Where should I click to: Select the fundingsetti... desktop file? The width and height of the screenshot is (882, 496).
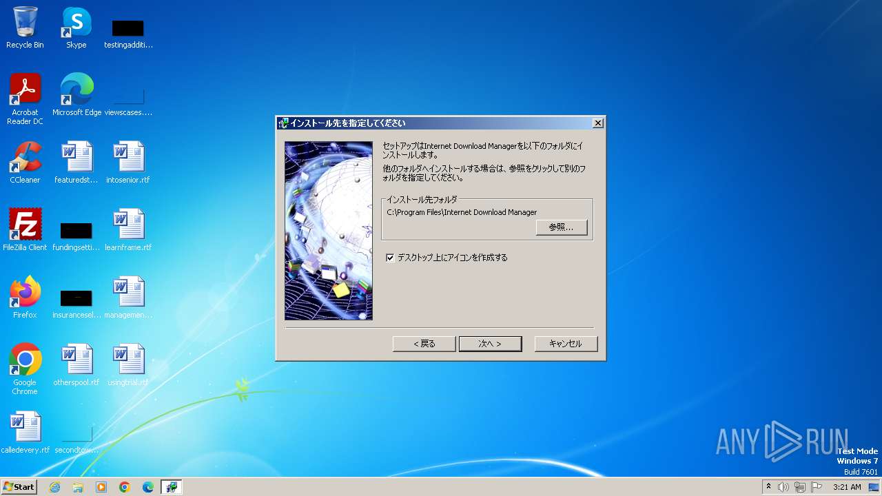(x=76, y=235)
